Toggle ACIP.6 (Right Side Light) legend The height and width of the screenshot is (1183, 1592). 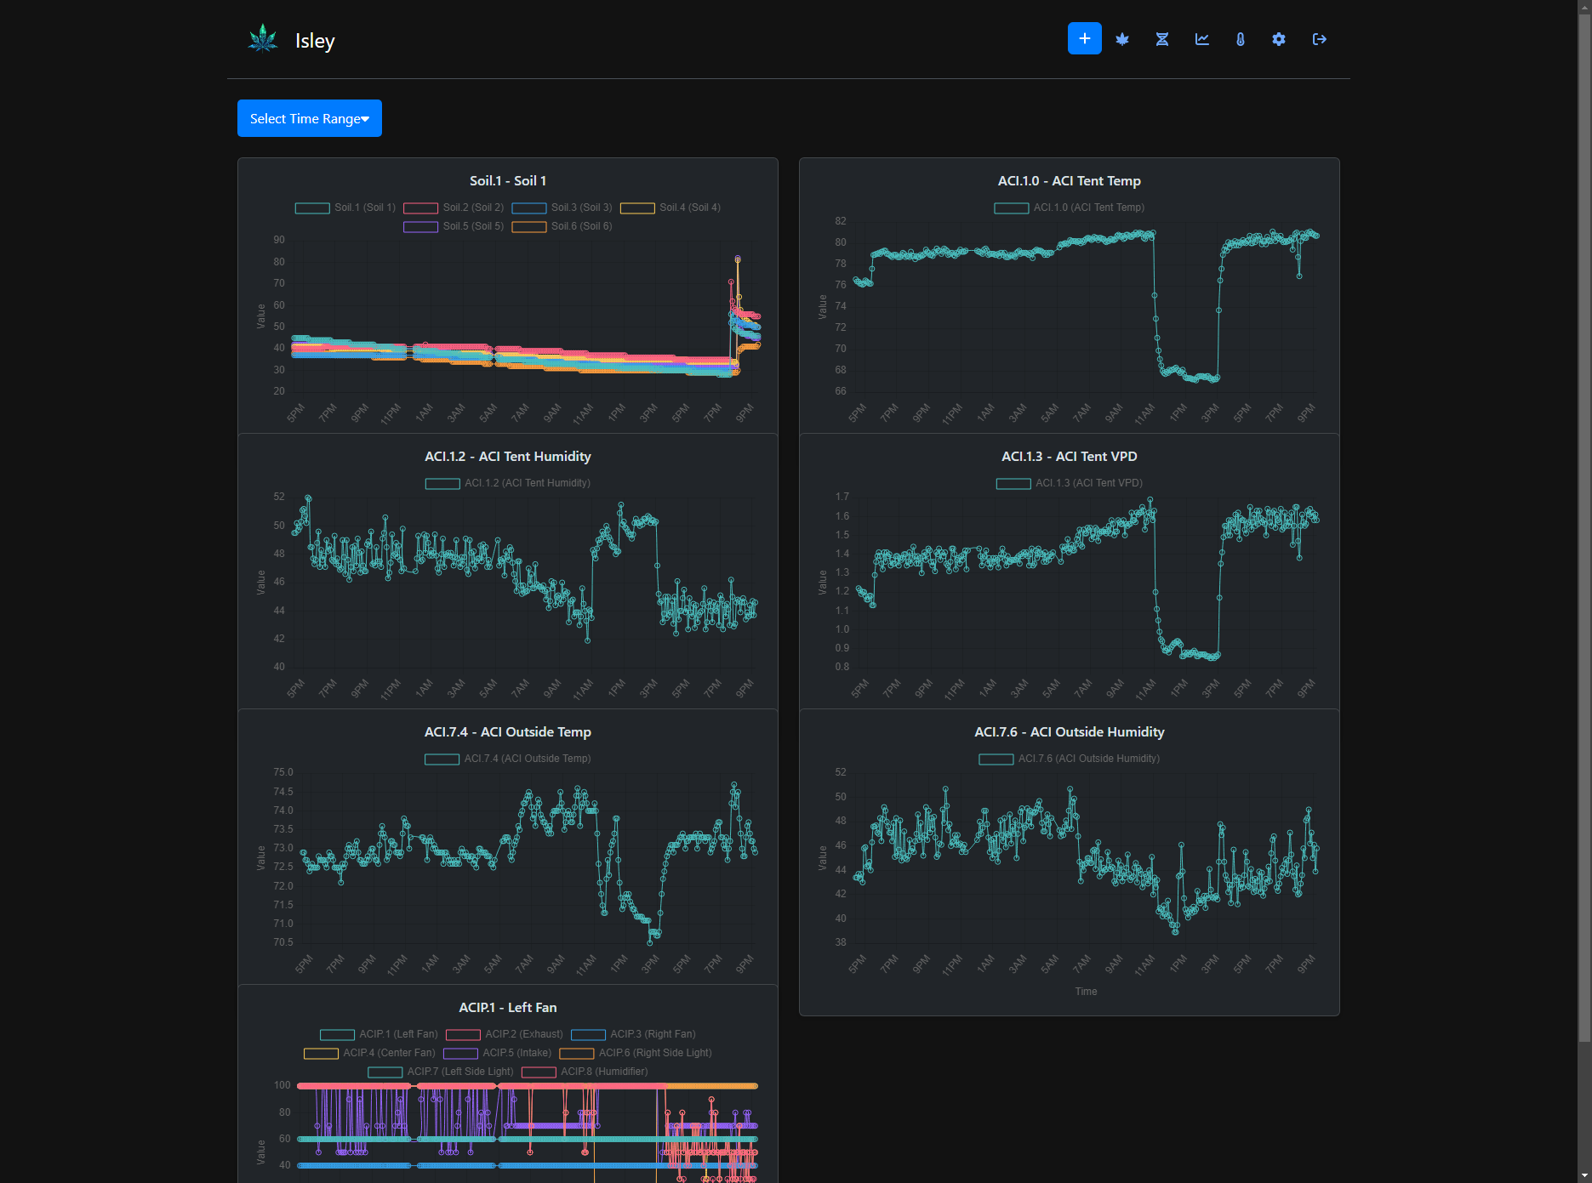[636, 1053]
